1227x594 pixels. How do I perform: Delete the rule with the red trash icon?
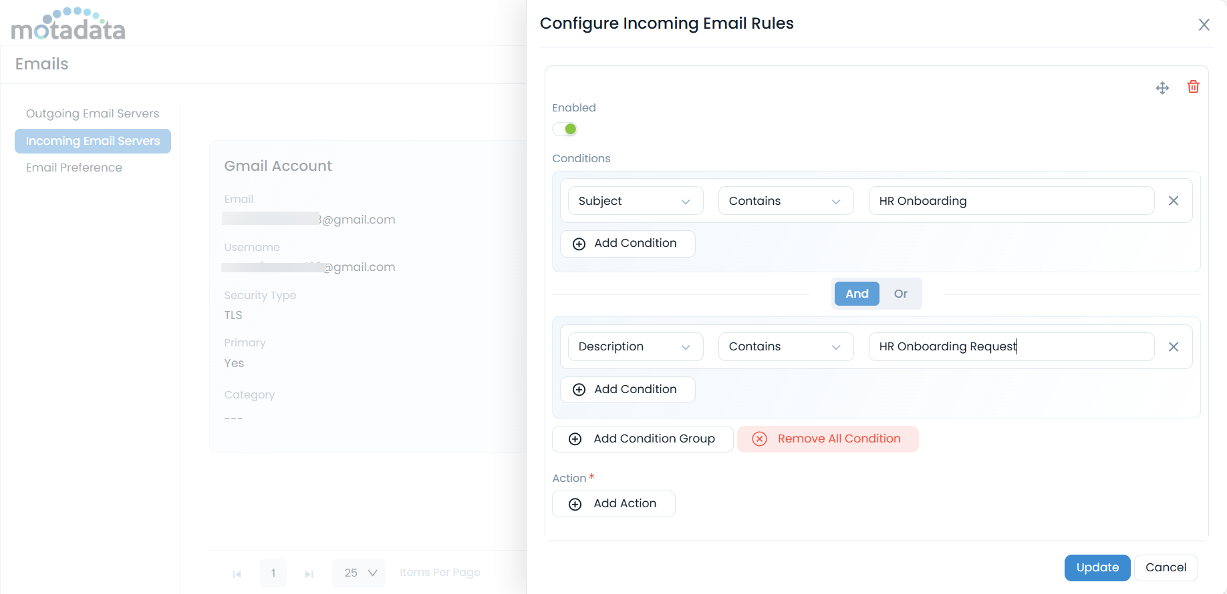1193,87
